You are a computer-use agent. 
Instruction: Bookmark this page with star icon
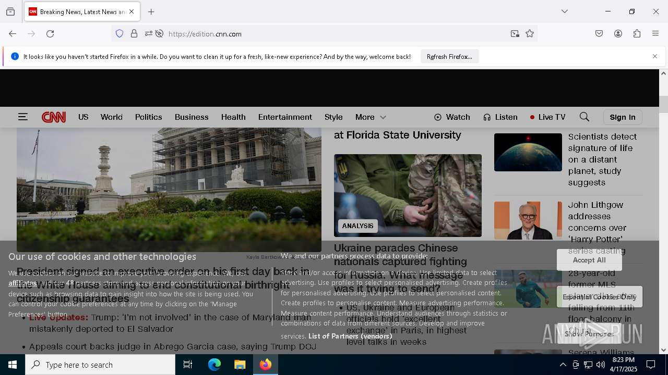(x=530, y=34)
